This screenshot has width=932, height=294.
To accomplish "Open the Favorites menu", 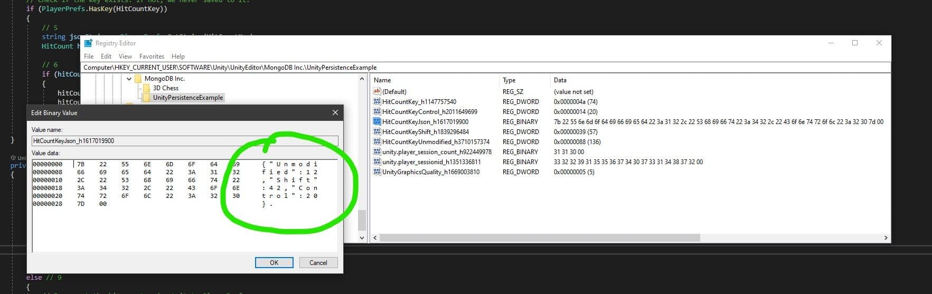I will coord(152,56).
